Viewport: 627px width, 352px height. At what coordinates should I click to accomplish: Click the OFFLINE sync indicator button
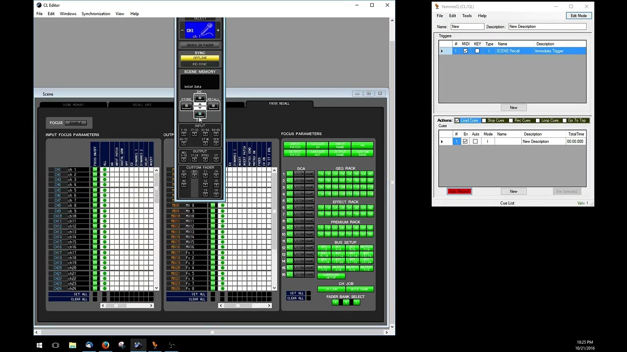(x=200, y=58)
